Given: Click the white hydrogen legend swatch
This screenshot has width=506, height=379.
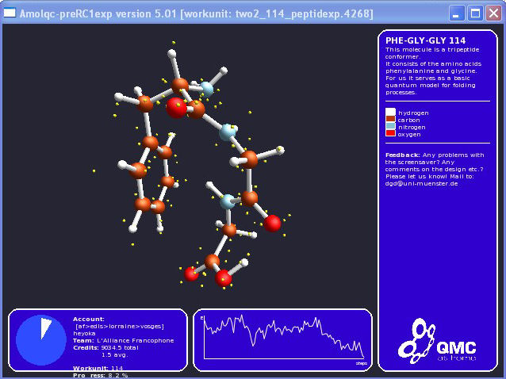Looking at the screenshot, I should (390, 113).
